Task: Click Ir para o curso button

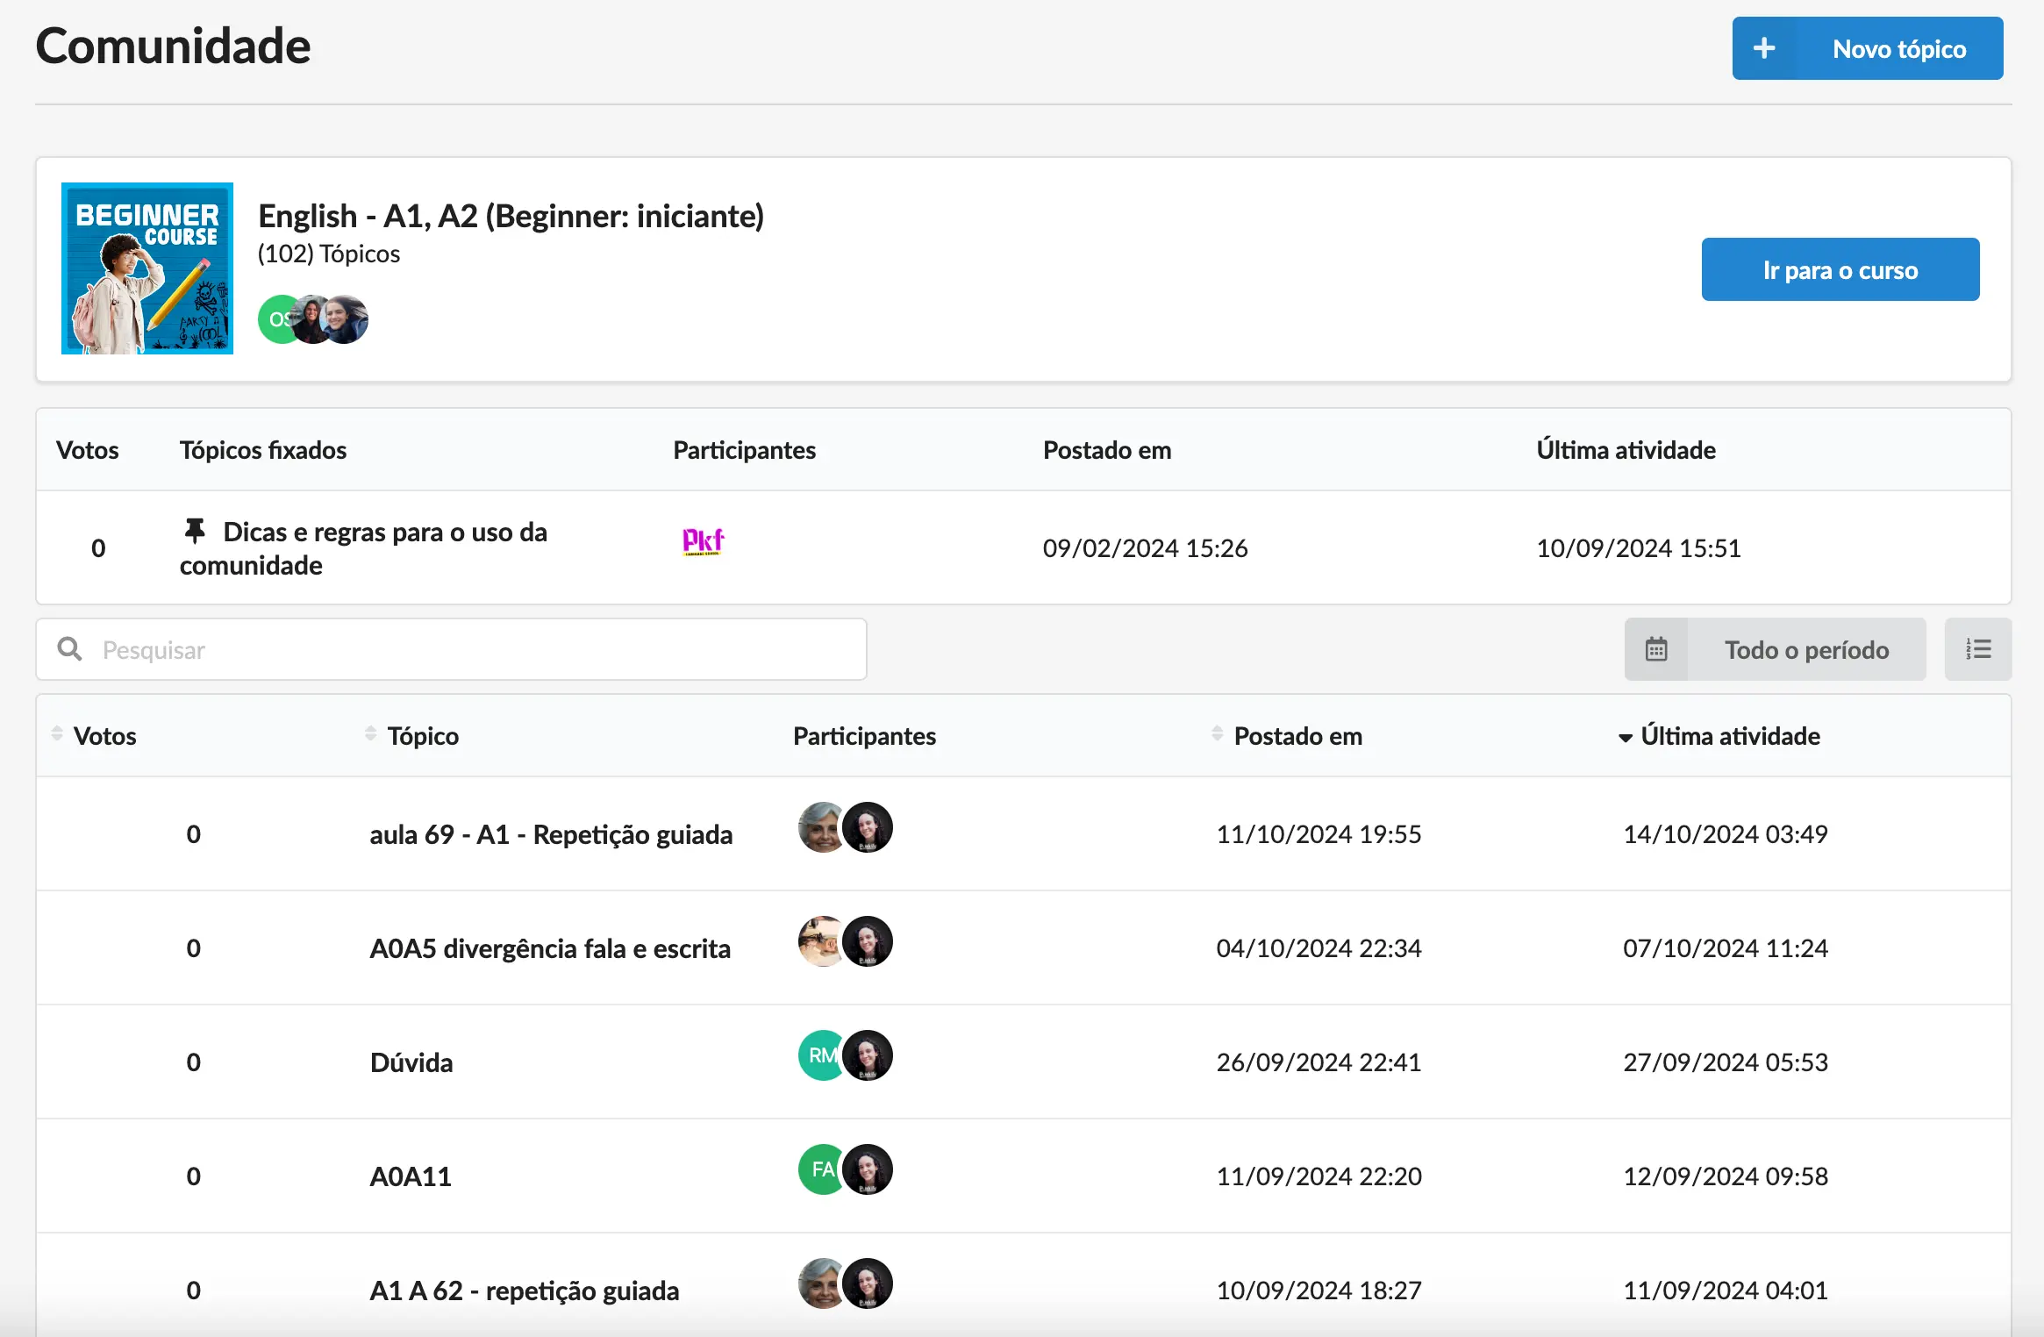Action: (x=1840, y=269)
